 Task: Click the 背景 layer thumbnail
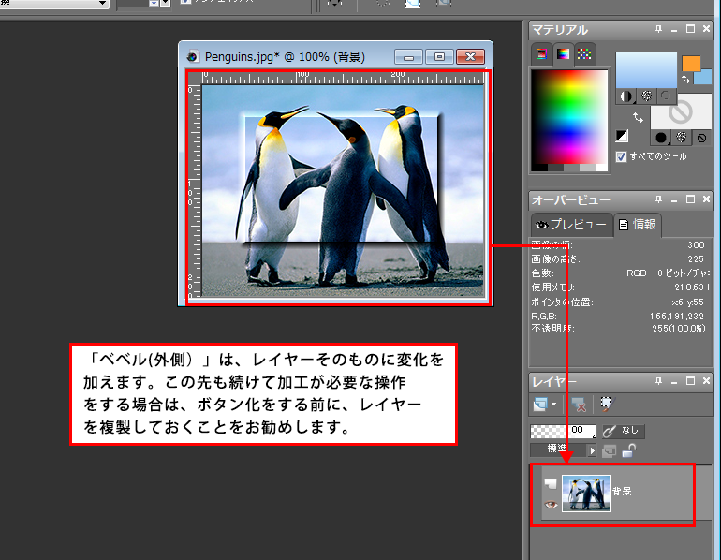click(586, 494)
